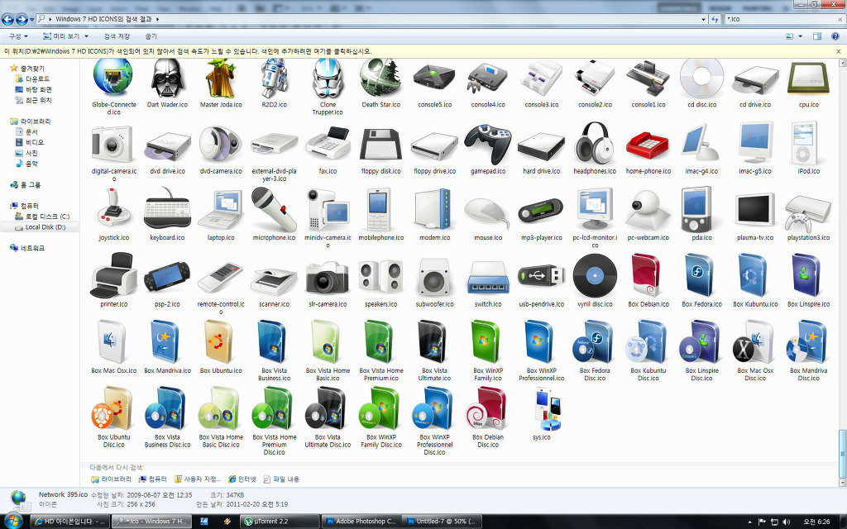Select the slr-camera.ico file
This screenshot has width=847, height=529.
tap(328, 278)
